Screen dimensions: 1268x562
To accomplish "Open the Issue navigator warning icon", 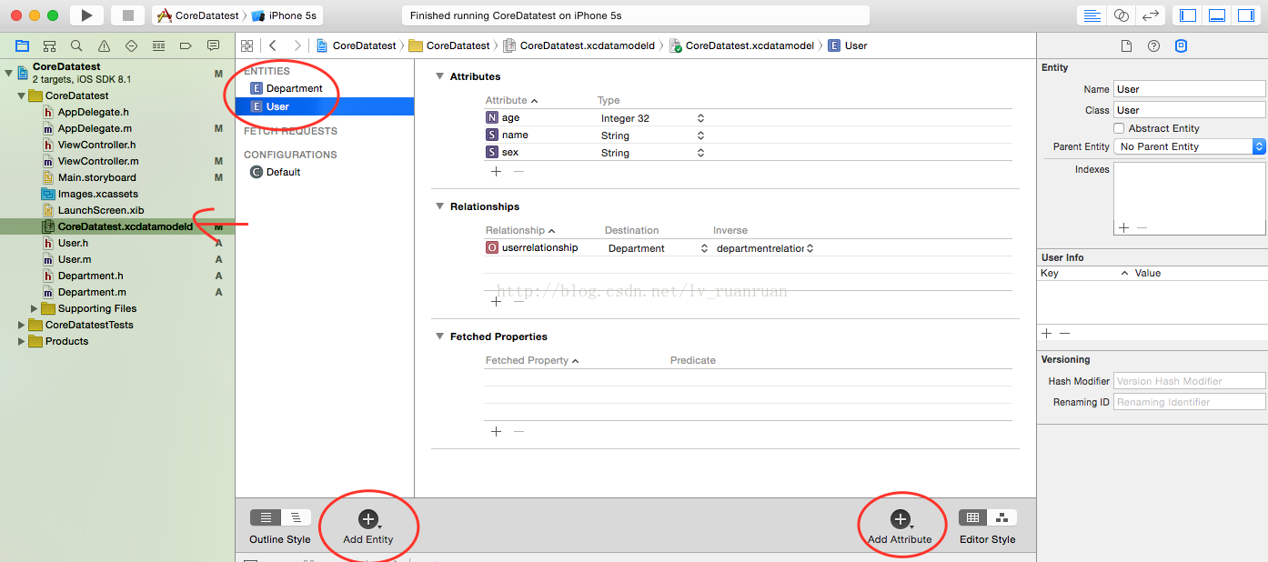I will click(x=104, y=45).
